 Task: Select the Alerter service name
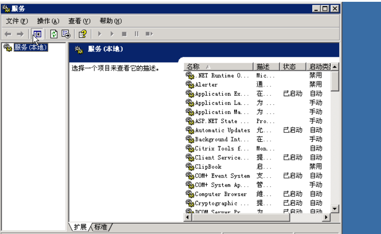206,85
